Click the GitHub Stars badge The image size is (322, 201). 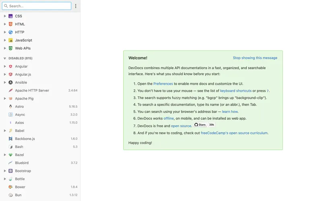click(200, 125)
